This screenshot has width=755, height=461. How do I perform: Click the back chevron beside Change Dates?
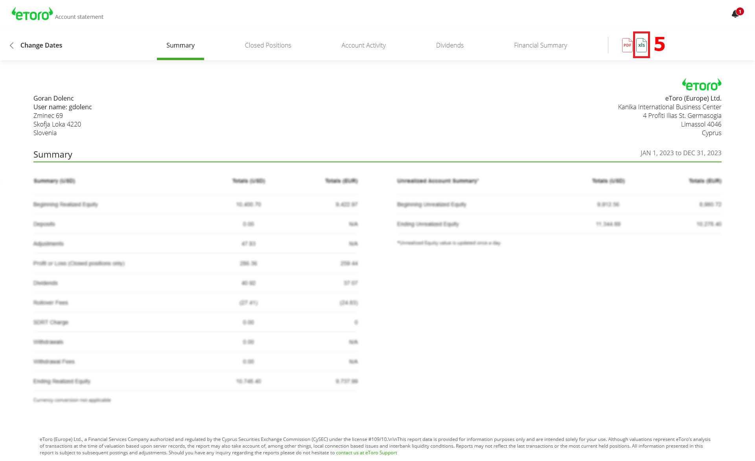[x=12, y=46]
